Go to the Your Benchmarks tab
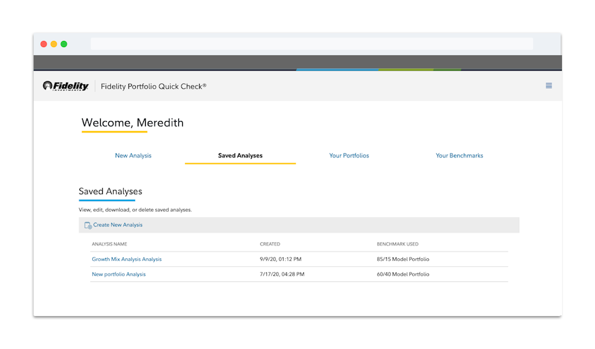595x349 pixels. (x=459, y=155)
